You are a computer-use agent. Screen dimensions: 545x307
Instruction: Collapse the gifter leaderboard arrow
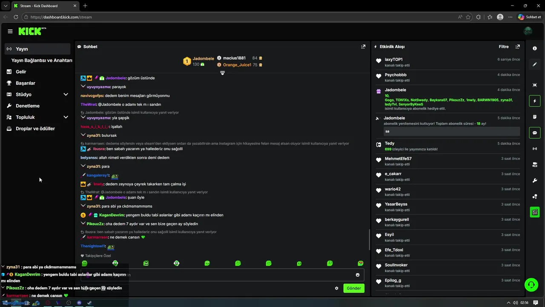[222, 73]
